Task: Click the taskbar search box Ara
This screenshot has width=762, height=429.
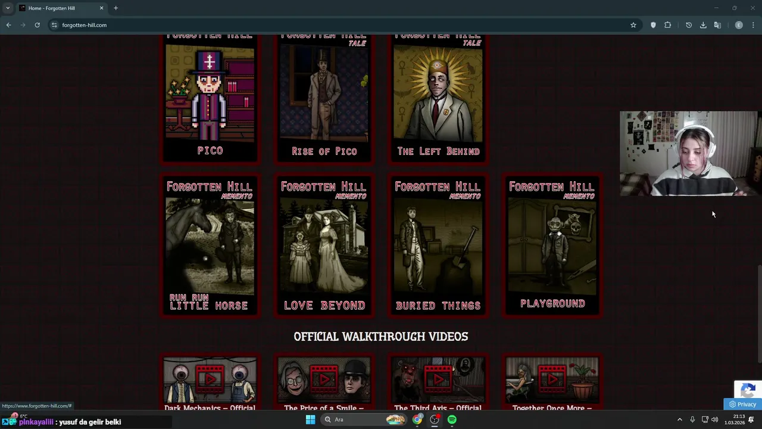Action: click(x=364, y=419)
